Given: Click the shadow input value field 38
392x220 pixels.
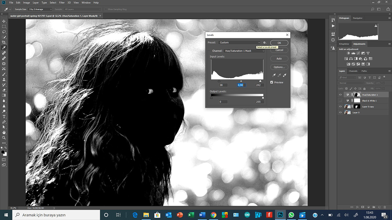Looking at the screenshot, I should coord(221,85).
